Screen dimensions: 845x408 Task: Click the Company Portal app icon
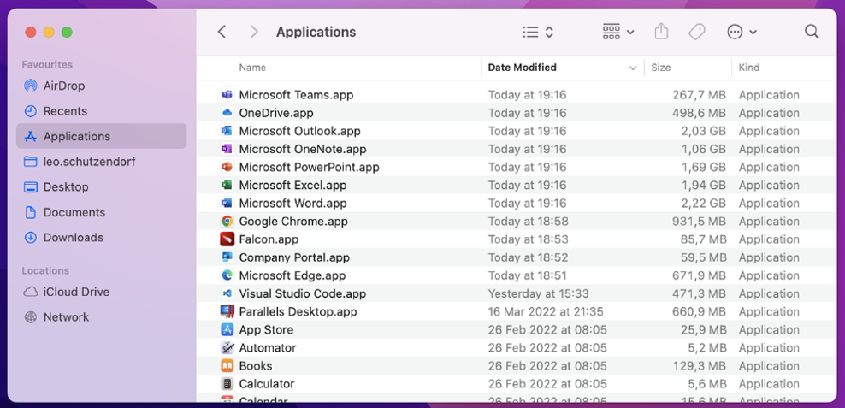point(227,257)
